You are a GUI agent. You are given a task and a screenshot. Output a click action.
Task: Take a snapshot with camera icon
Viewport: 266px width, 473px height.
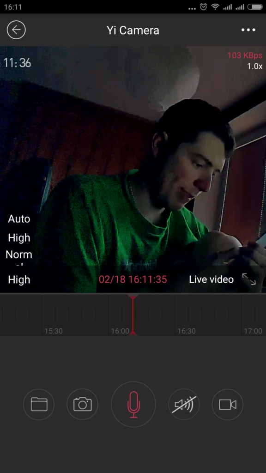(82, 404)
